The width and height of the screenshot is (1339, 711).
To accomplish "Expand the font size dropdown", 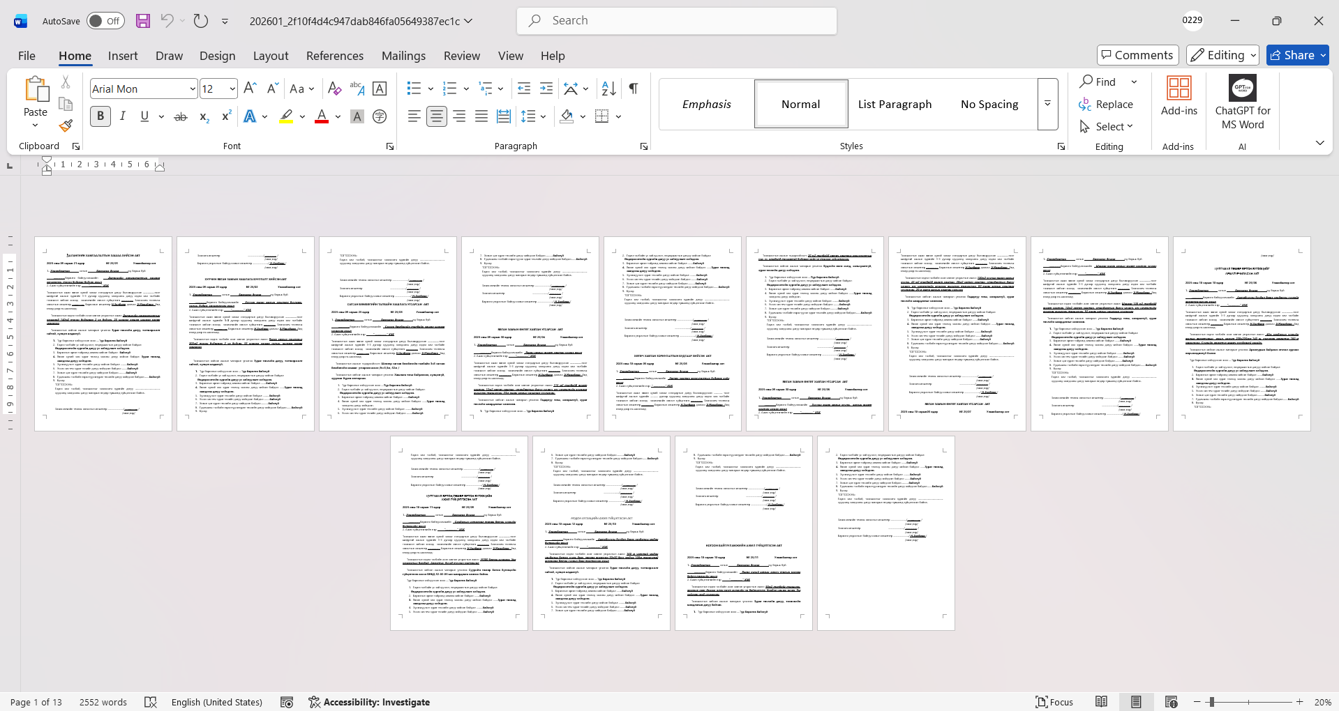I will tap(232, 89).
